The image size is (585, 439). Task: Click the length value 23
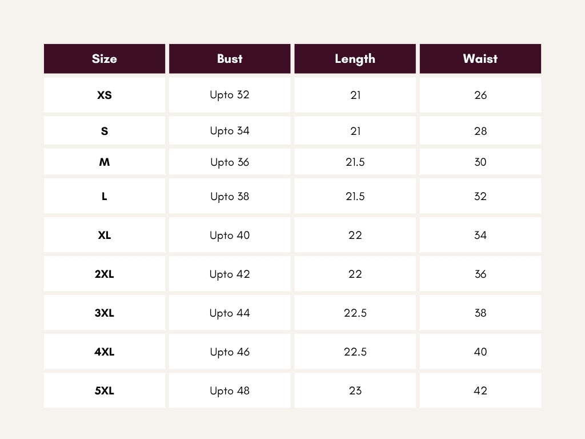355,390
